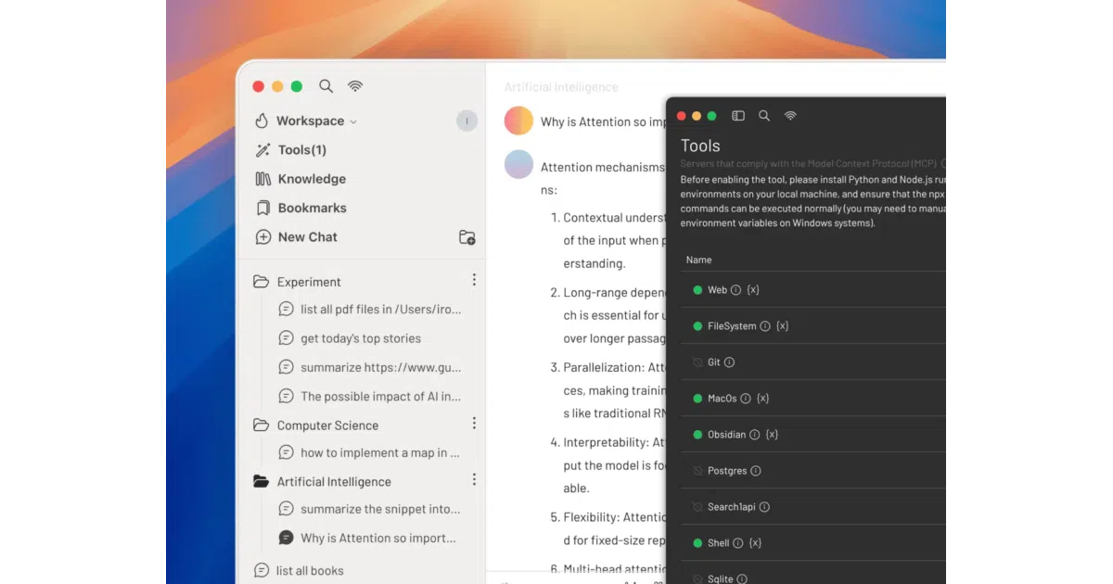Open options menu for Artificial Intelligence folder
1113x584 pixels.
[x=474, y=480]
